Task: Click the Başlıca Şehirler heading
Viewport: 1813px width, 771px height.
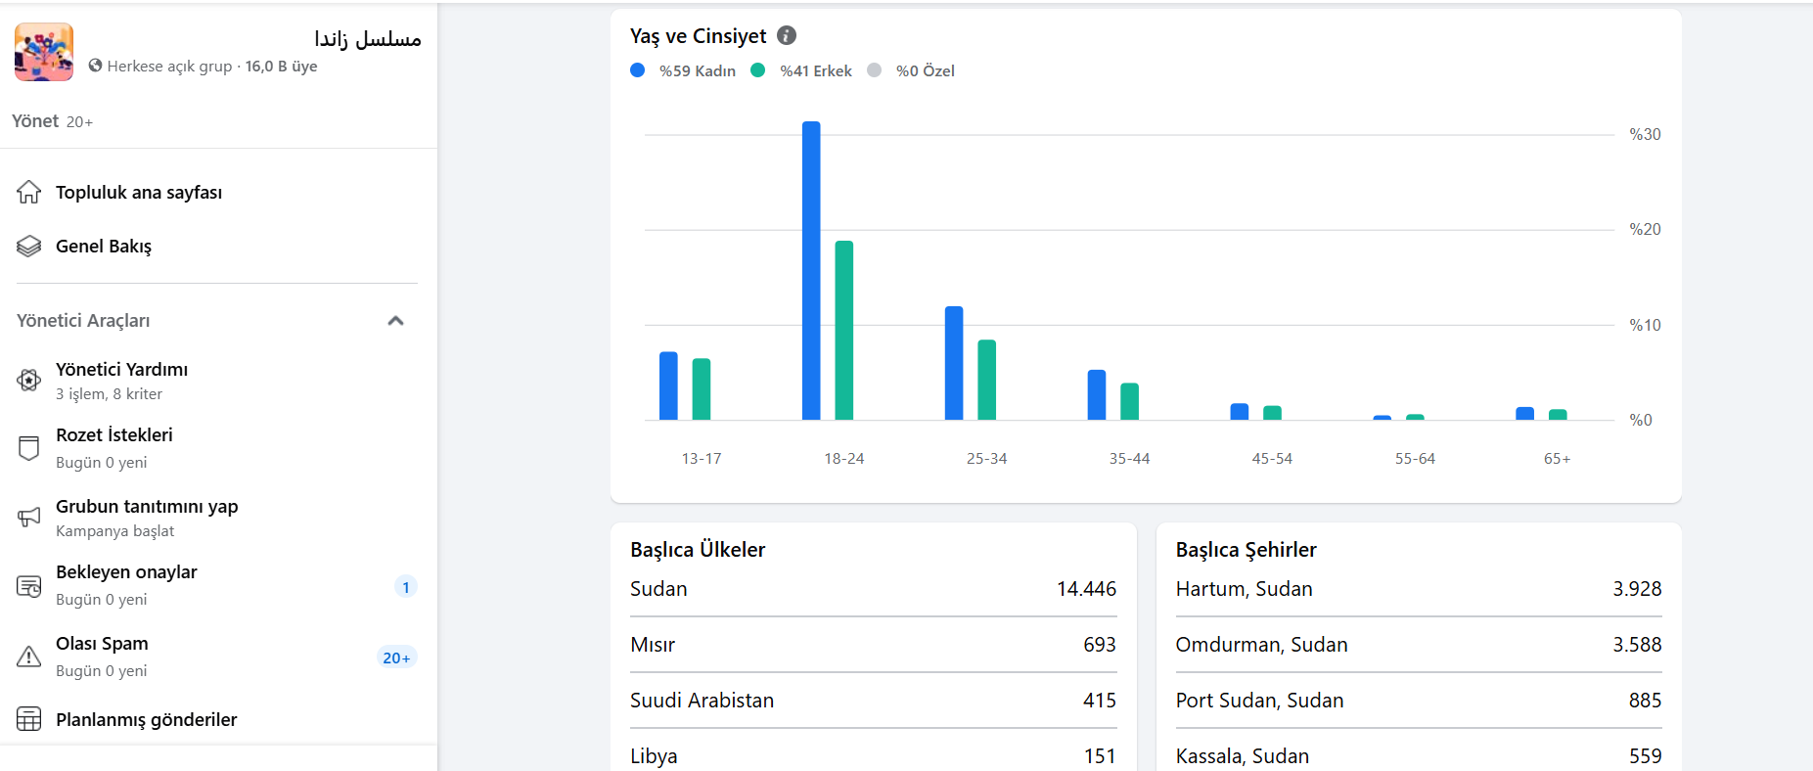Action: (x=1246, y=550)
